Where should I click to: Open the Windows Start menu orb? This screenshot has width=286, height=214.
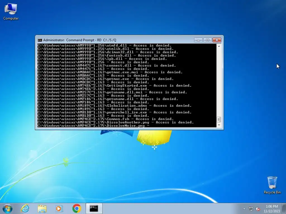(8, 208)
